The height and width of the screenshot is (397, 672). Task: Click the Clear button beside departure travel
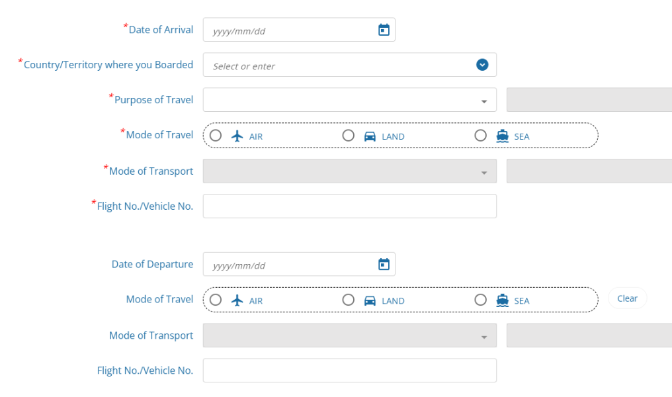tap(628, 298)
